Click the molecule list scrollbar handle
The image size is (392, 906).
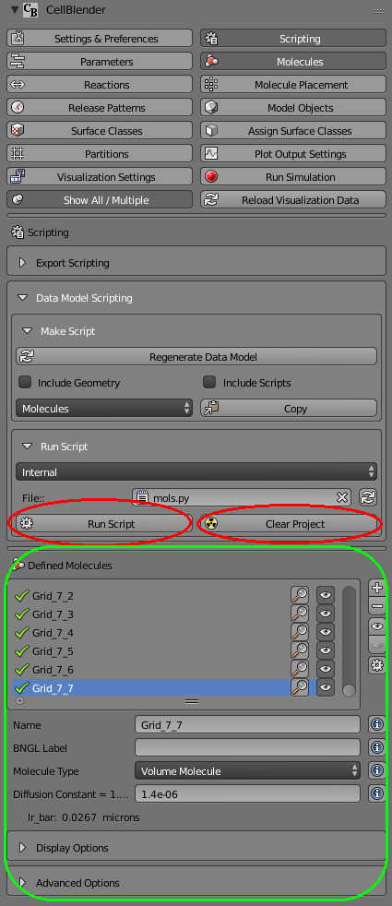(x=349, y=690)
